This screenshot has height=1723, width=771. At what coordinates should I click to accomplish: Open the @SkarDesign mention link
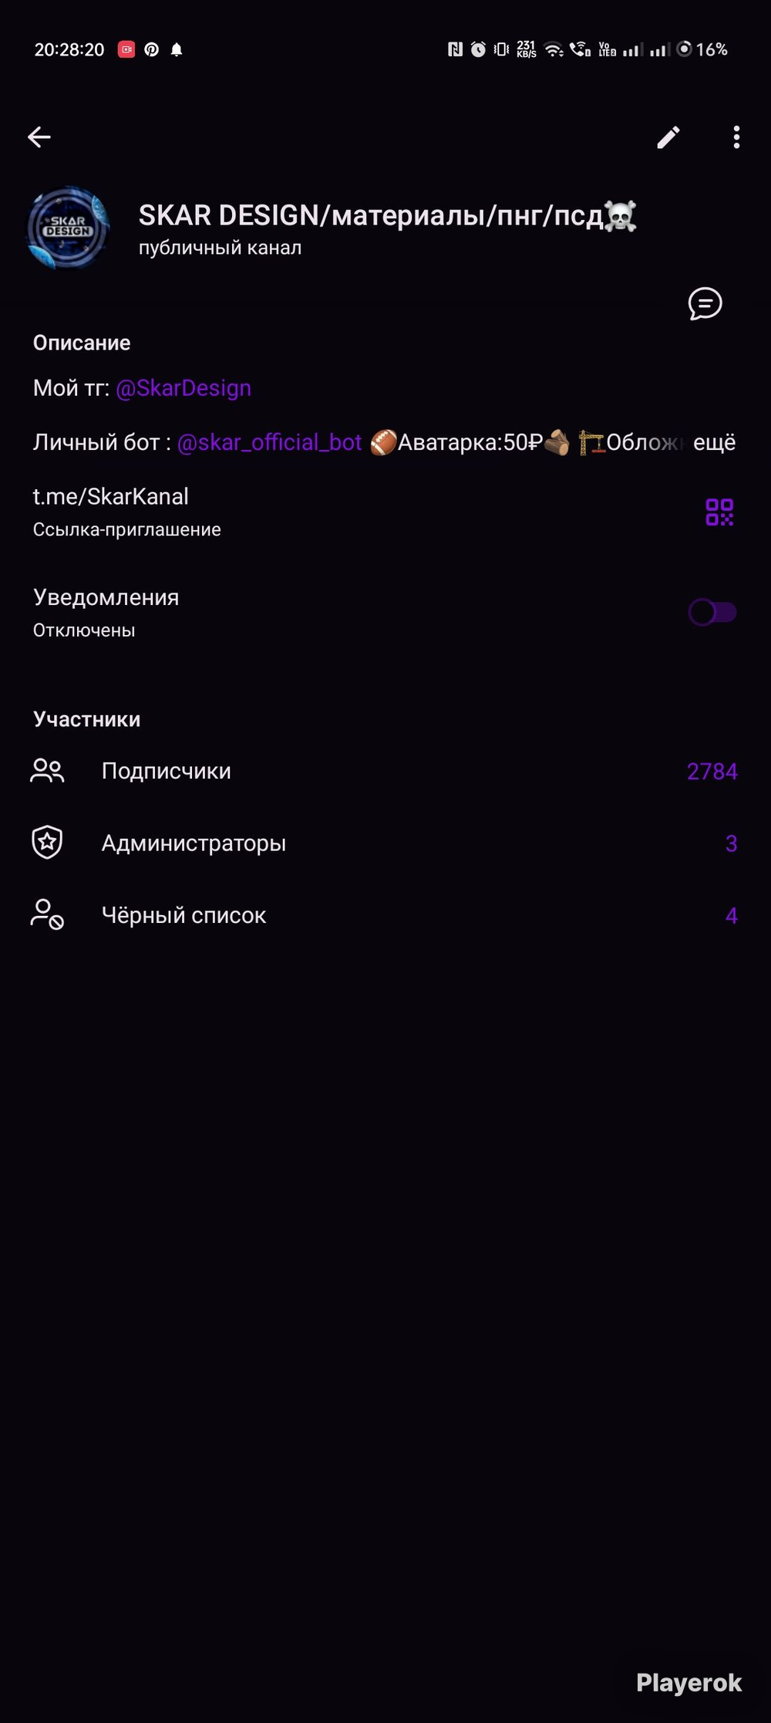(x=183, y=388)
